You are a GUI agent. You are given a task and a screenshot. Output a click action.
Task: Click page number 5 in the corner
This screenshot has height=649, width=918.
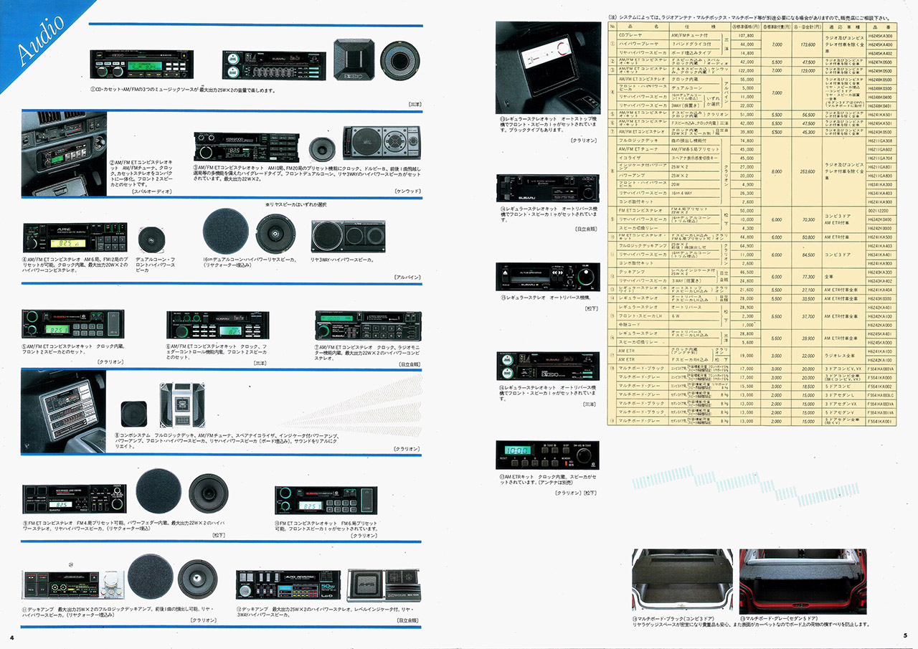(x=905, y=635)
